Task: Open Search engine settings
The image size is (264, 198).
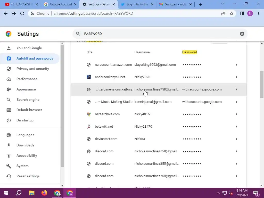Action: 30,100
